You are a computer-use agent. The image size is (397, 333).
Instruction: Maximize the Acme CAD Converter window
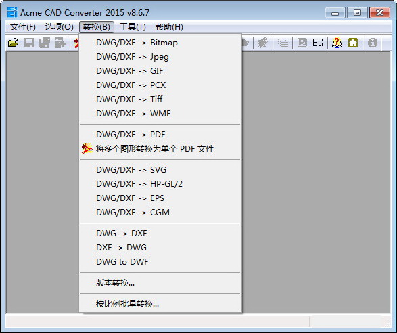(357, 12)
